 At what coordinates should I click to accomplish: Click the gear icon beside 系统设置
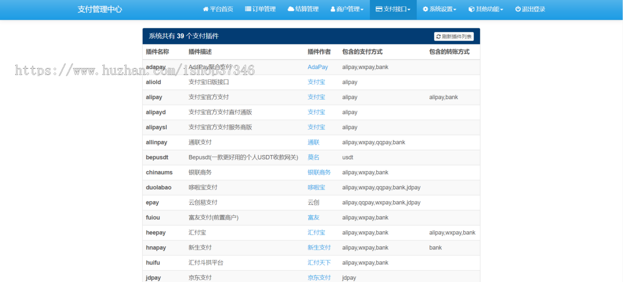tap(426, 9)
